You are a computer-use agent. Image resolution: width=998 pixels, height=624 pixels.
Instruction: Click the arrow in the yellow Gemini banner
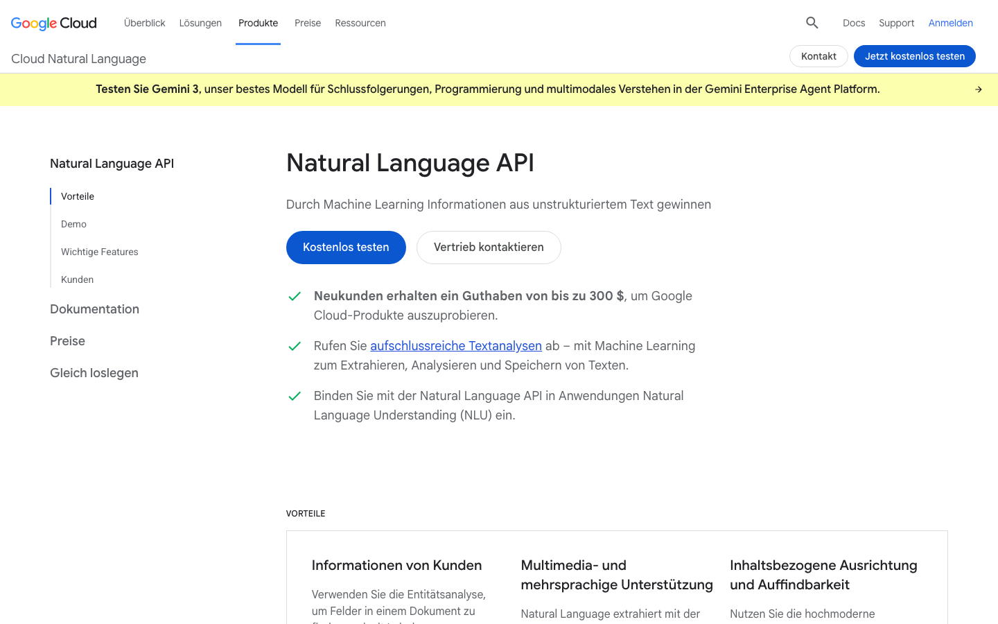(979, 89)
